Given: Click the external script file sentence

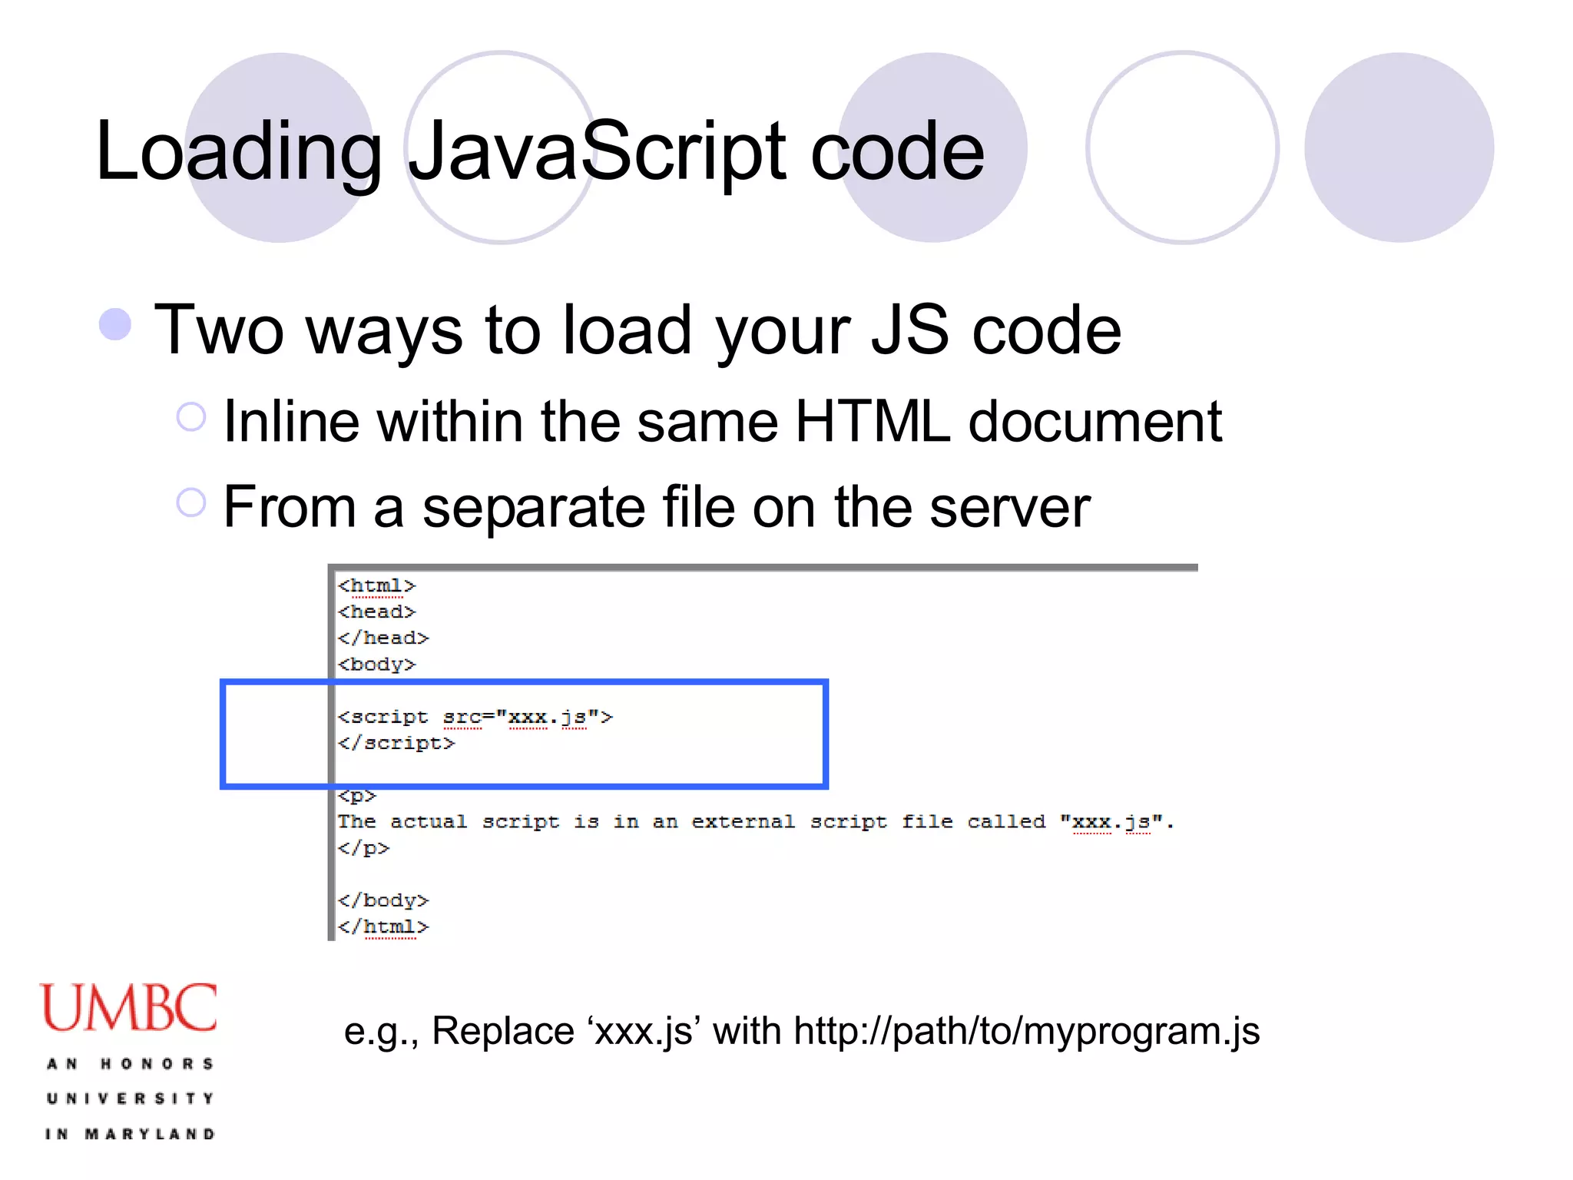Looking at the screenshot, I should tap(754, 821).
